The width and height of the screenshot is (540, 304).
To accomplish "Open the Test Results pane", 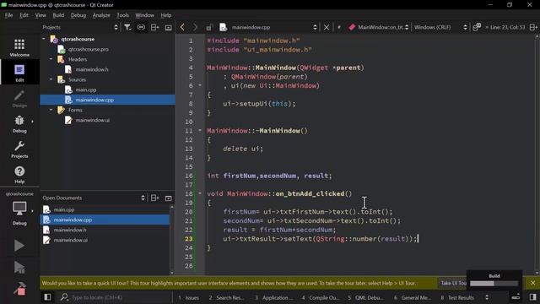I will (457, 297).
